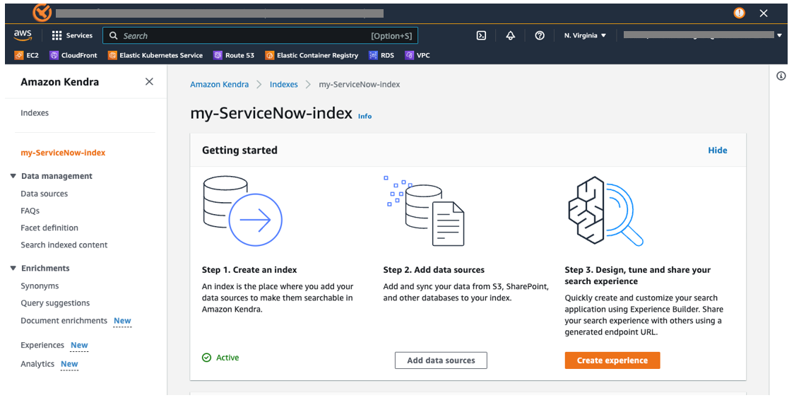
Task: Open RDS favorite shortcut
Action: [381, 55]
